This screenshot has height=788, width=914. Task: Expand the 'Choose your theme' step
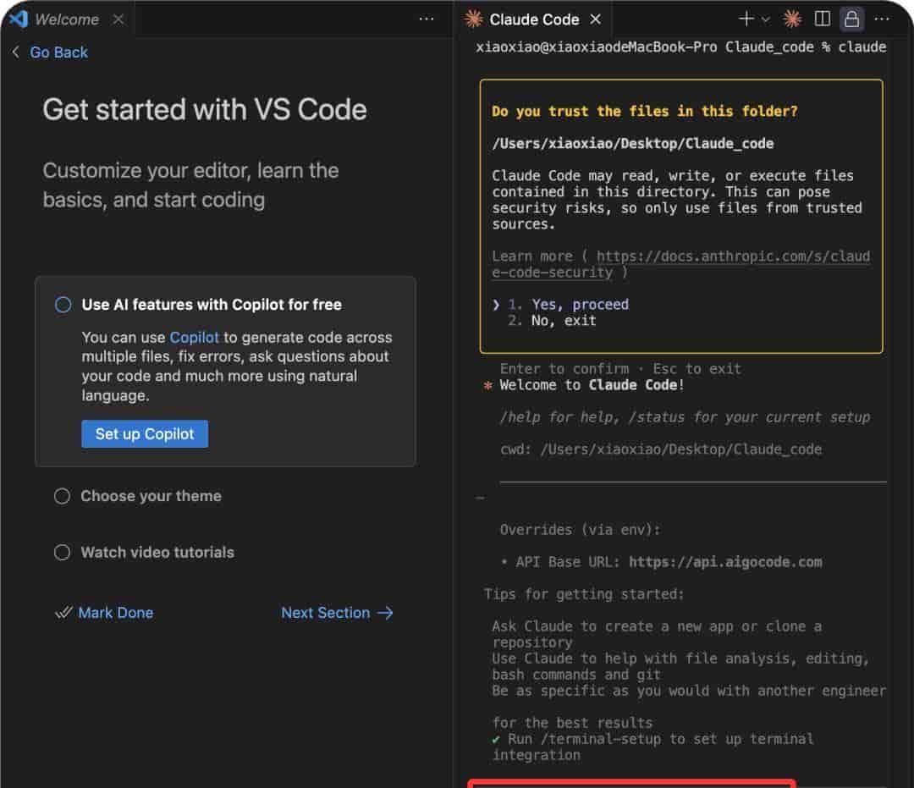151,496
